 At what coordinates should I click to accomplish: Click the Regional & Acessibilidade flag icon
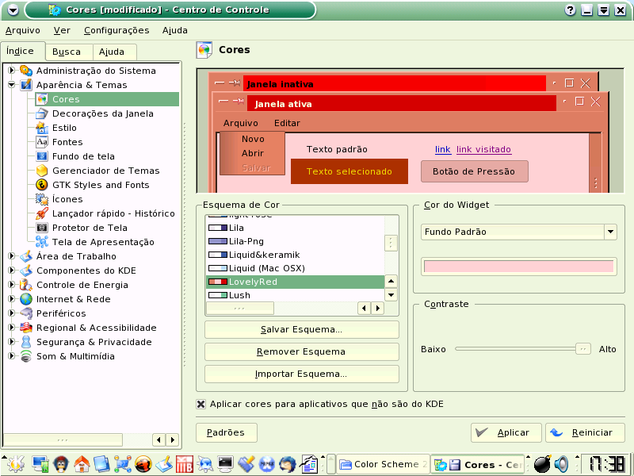(x=26, y=328)
